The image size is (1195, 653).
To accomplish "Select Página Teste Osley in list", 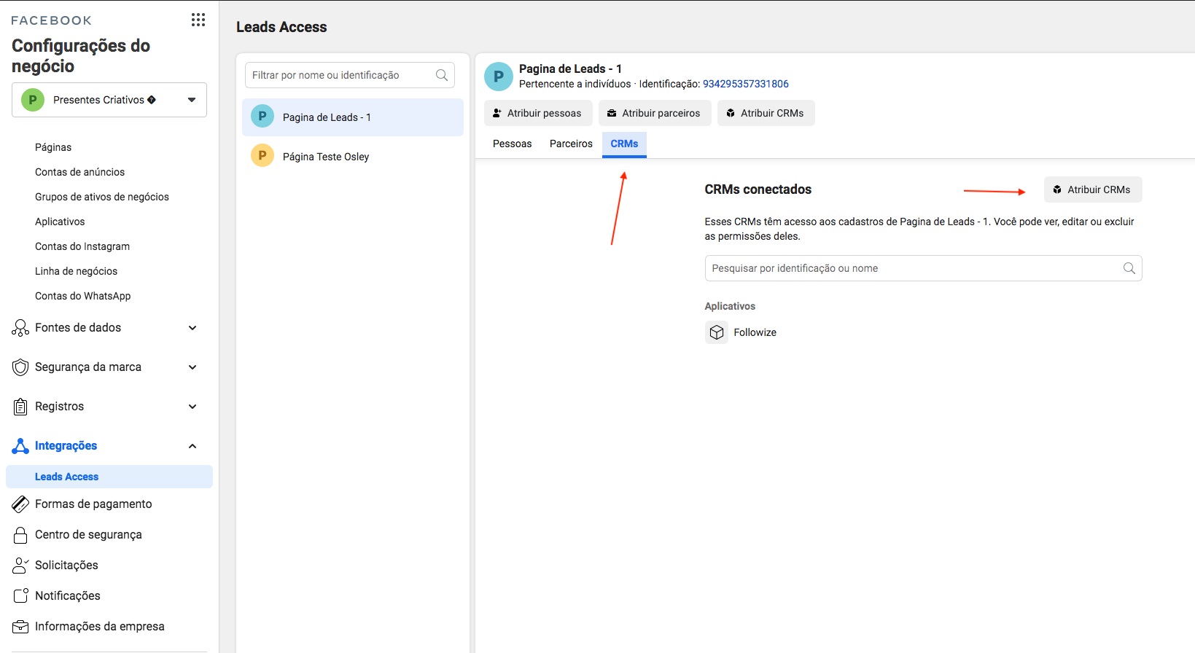I will (353, 157).
